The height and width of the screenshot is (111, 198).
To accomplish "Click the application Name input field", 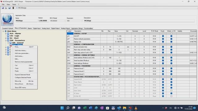I will (x=26, y=21).
